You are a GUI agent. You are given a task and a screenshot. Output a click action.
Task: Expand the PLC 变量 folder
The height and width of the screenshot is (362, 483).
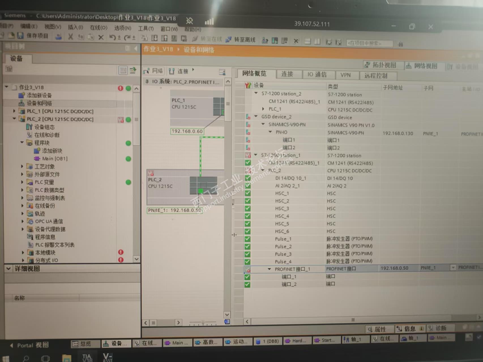pos(22,182)
